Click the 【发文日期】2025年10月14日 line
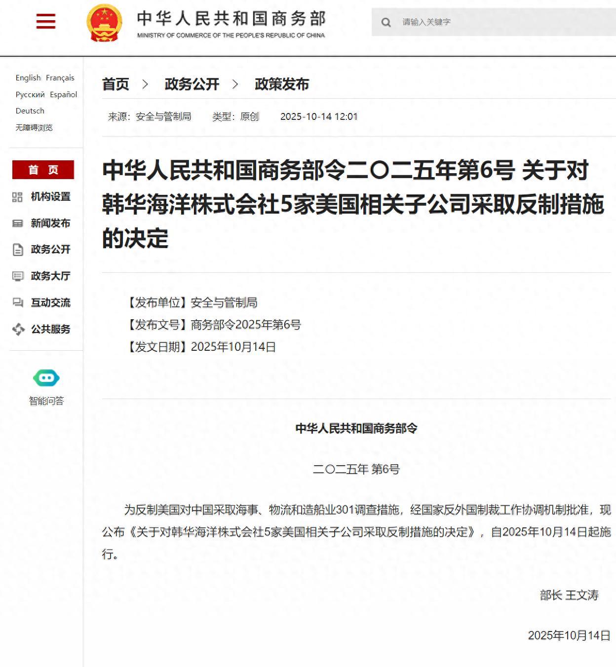This screenshot has width=616, height=667. (x=200, y=347)
